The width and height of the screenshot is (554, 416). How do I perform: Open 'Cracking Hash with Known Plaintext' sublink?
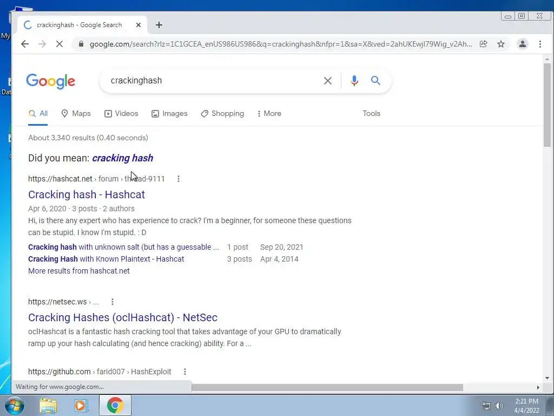click(106, 259)
